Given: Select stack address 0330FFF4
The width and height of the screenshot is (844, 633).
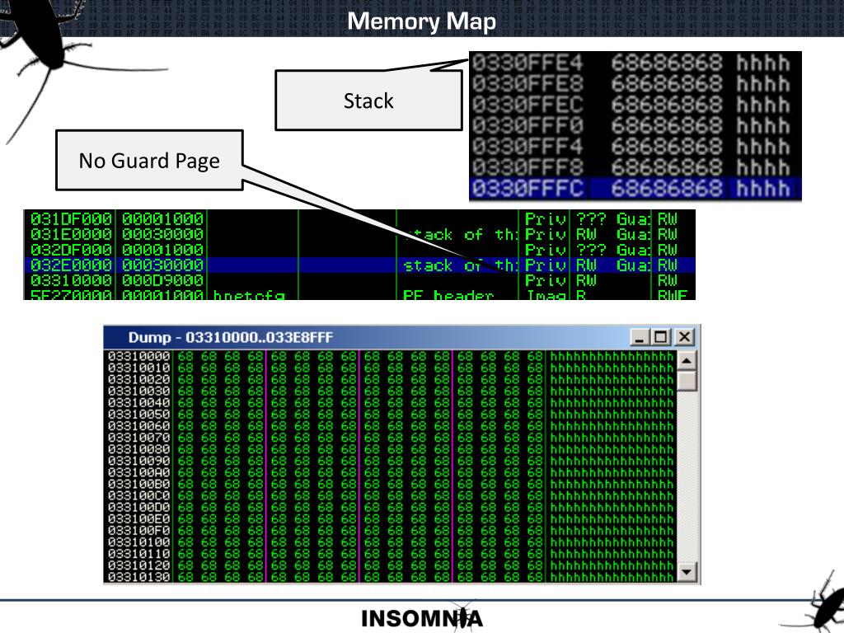Looking at the screenshot, I should (527, 147).
